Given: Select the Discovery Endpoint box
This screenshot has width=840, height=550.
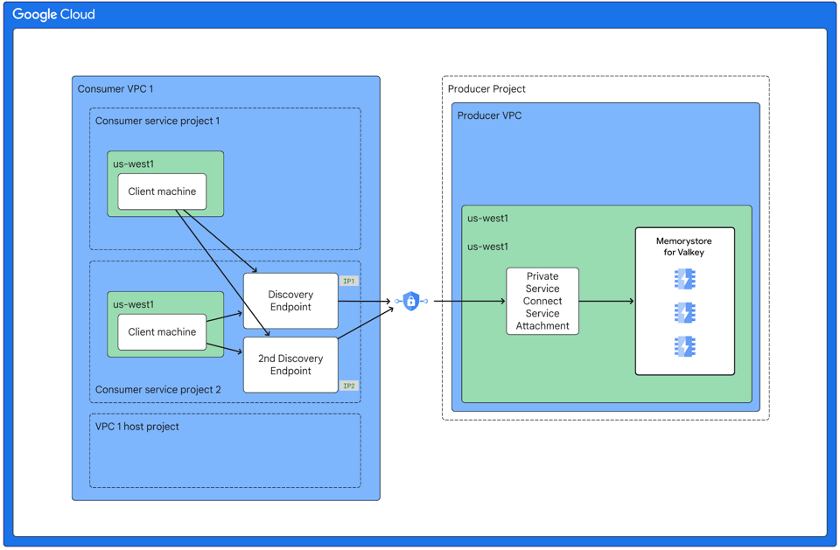Looking at the screenshot, I should coord(290,301).
